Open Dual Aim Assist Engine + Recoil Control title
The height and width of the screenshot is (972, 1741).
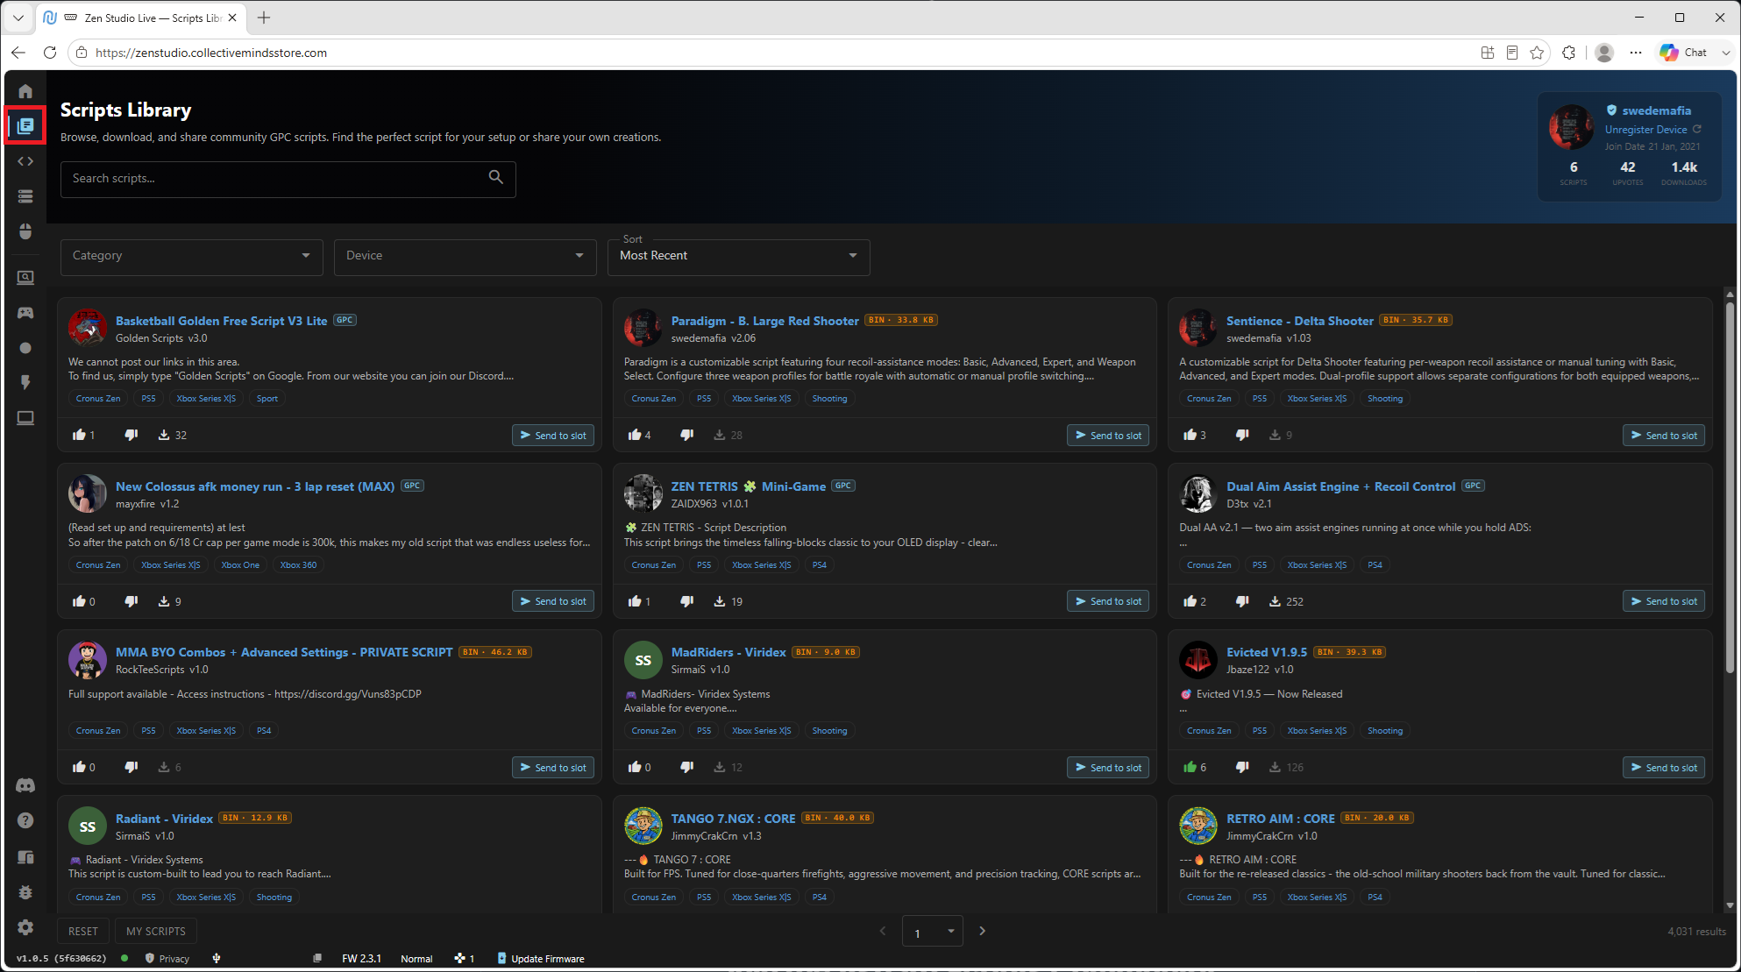click(x=1340, y=486)
